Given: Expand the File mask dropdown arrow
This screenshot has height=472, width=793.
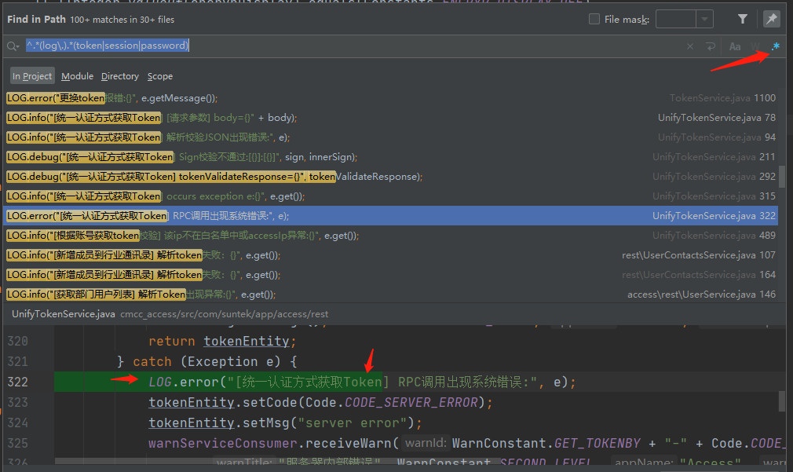Looking at the screenshot, I should tap(704, 19).
